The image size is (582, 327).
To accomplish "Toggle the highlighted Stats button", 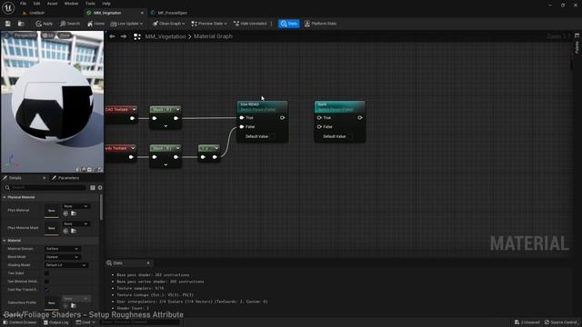I will [289, 24].
